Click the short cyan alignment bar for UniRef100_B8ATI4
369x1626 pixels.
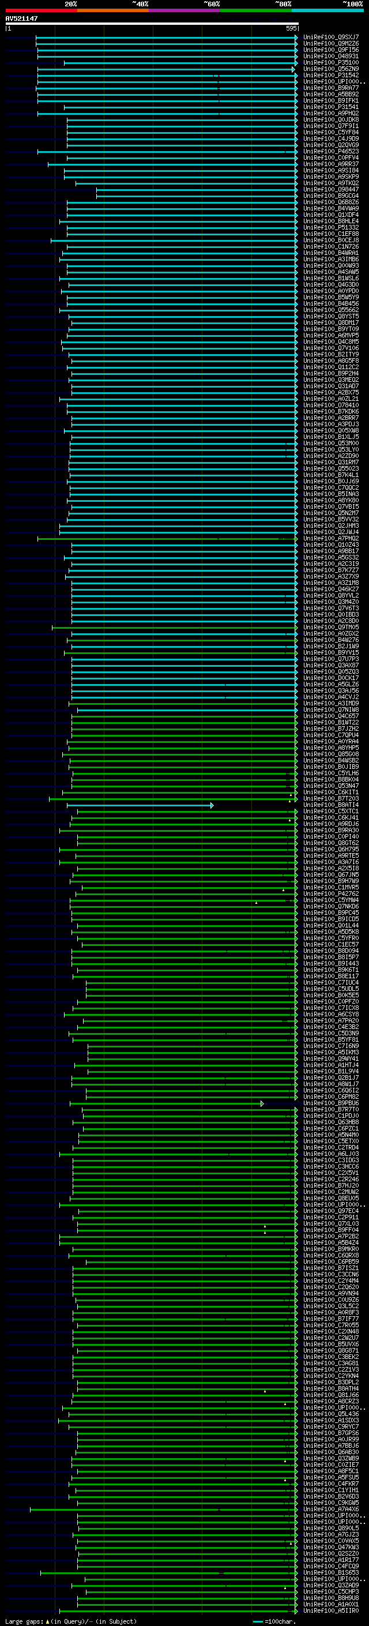[140, 805]
